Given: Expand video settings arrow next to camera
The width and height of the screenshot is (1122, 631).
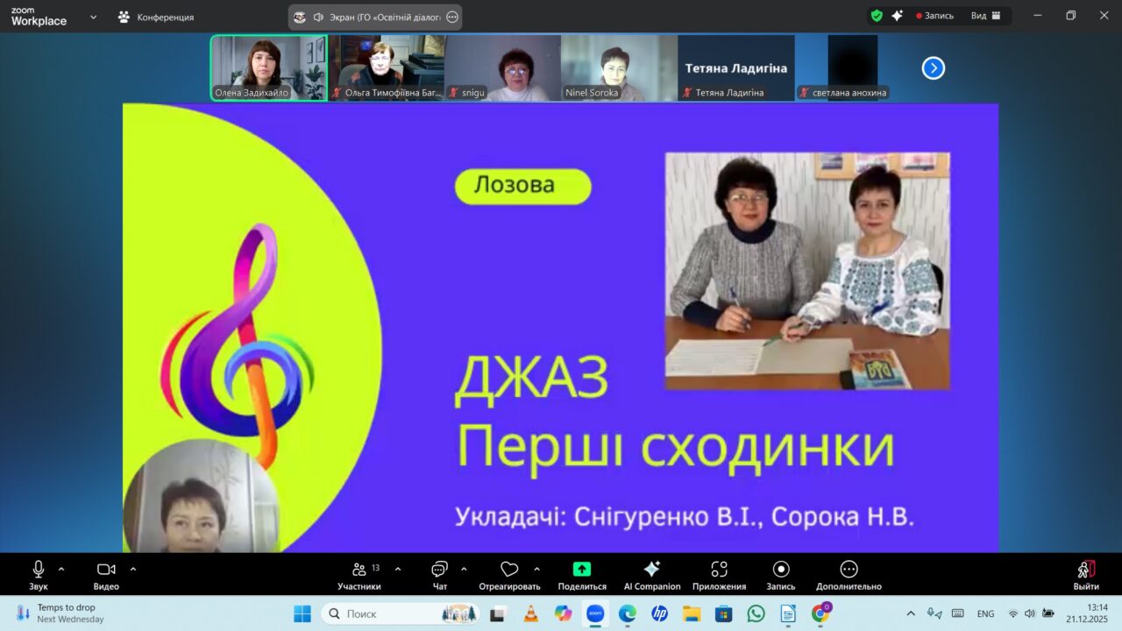Looking at the screenshot, I should (133, 569).
